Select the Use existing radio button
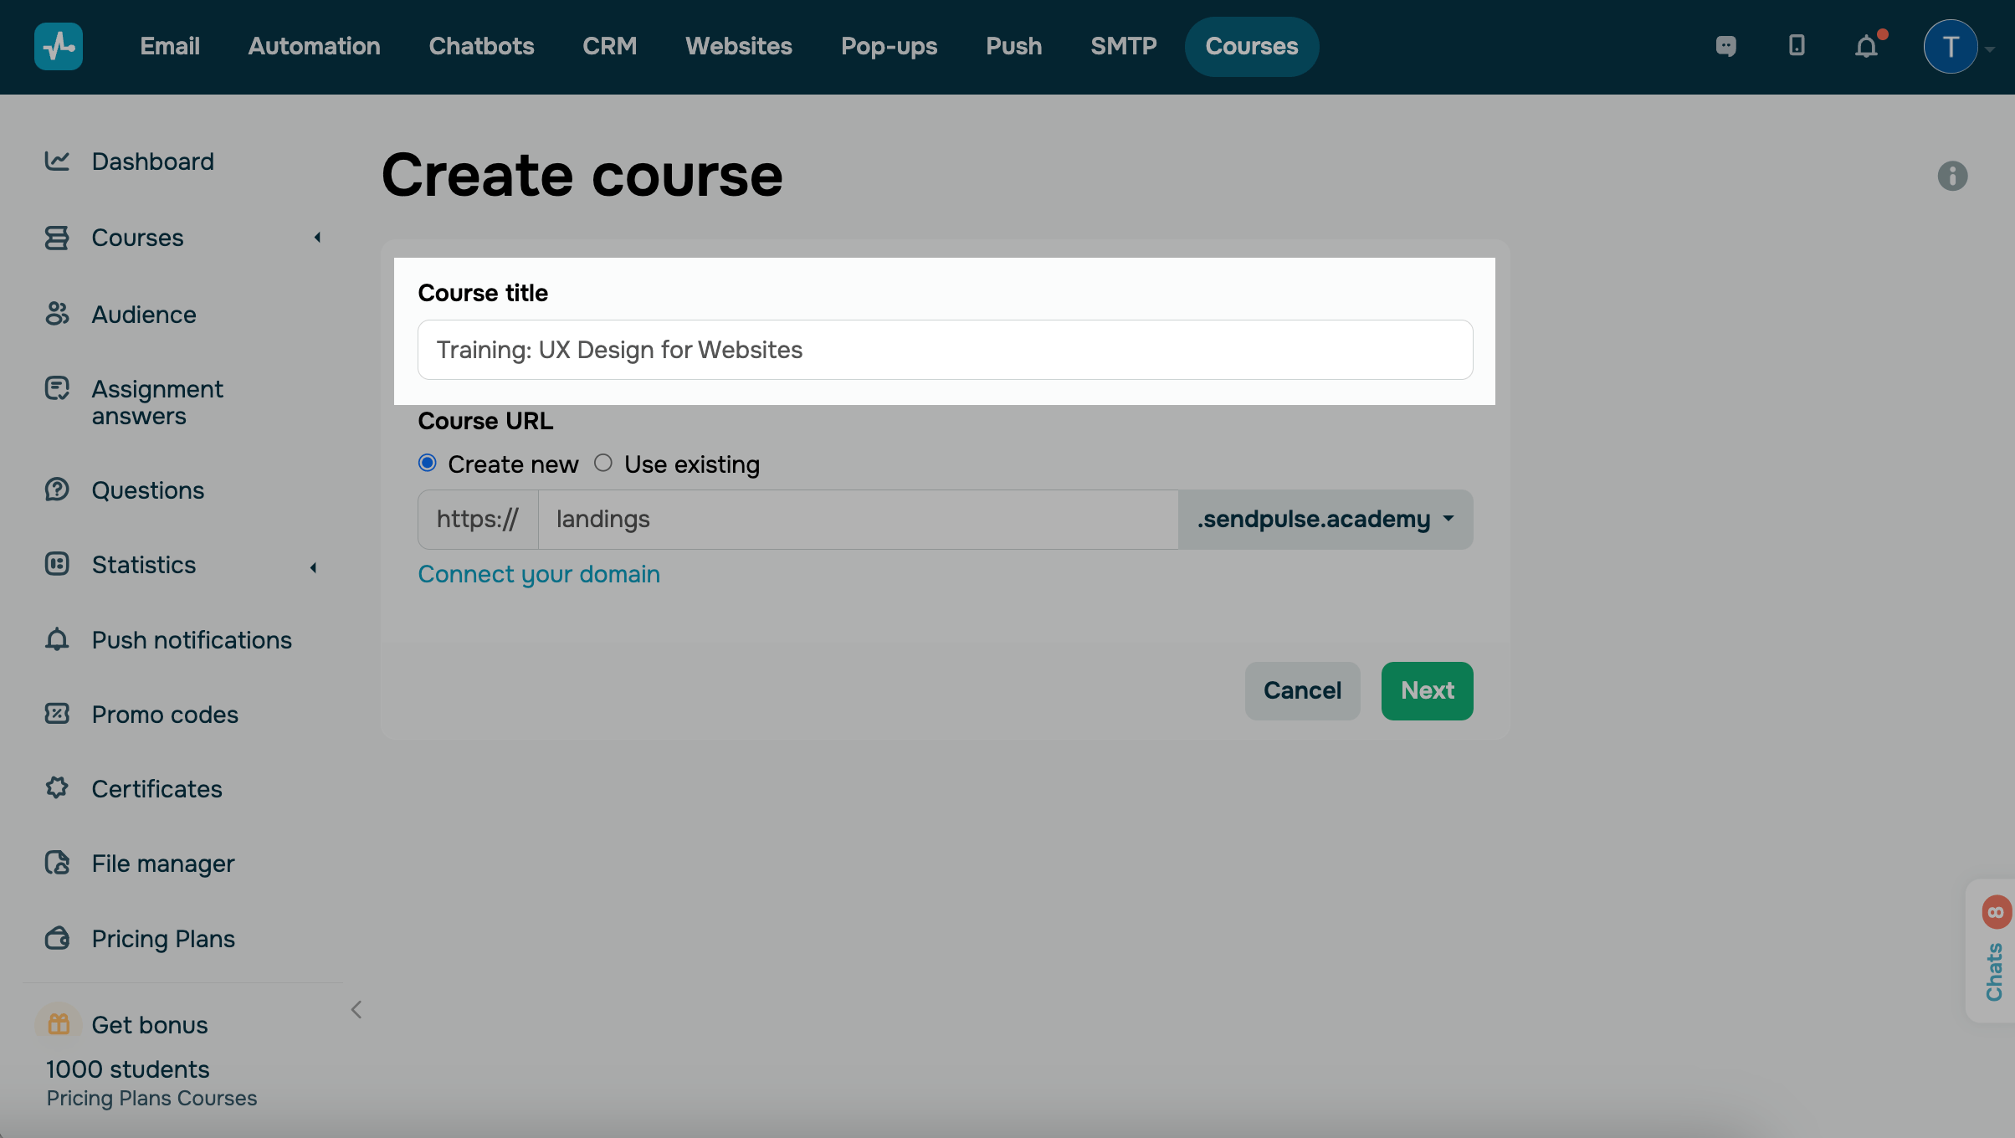The height and width of the screenshot is (1138, 2015). pos(603,463)
